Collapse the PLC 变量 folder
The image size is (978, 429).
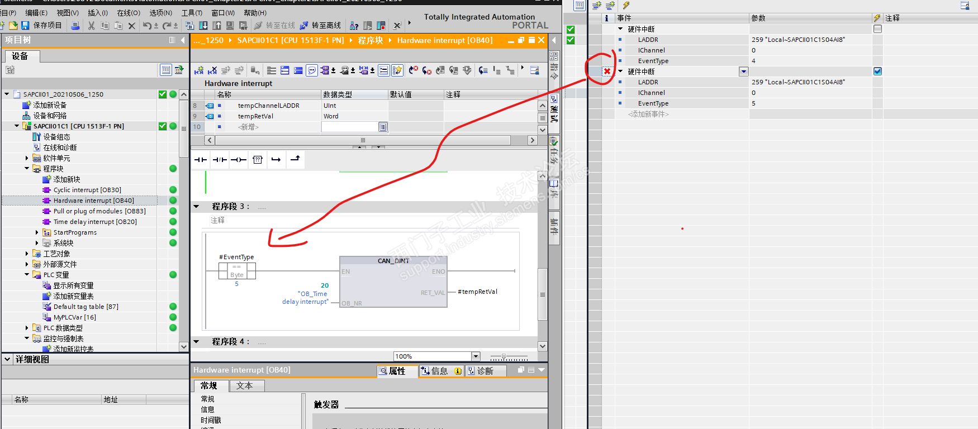click(x=27, y=275)
